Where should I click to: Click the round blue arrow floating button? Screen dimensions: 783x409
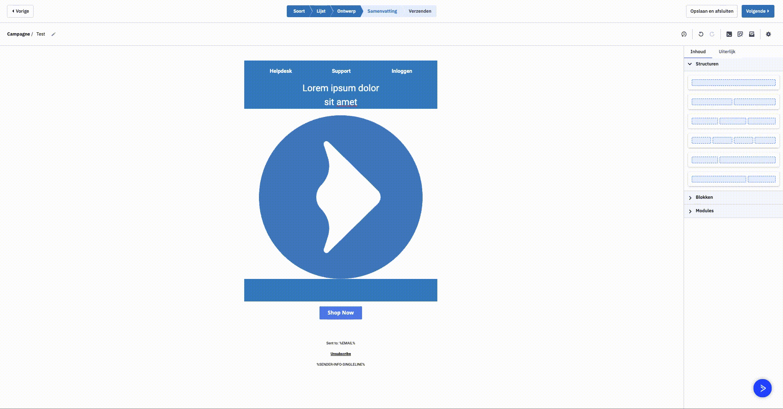coord(763,388)
